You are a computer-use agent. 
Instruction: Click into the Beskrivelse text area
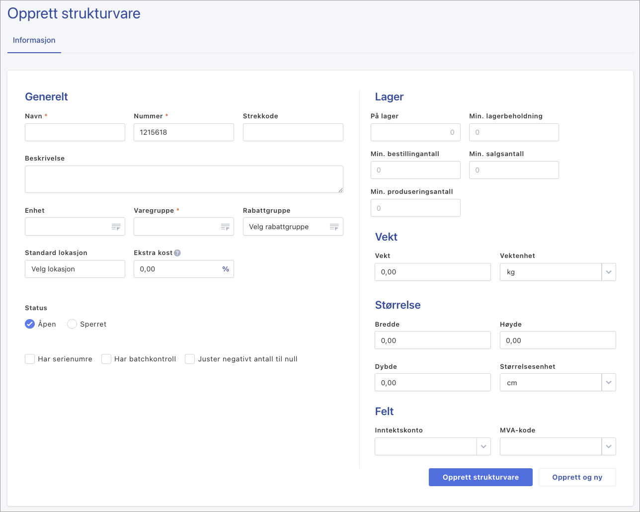pyautogui.click(x=184, y=179)
